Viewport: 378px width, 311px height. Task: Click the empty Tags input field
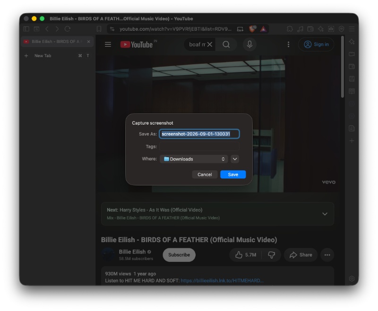(x=199, y=146)
